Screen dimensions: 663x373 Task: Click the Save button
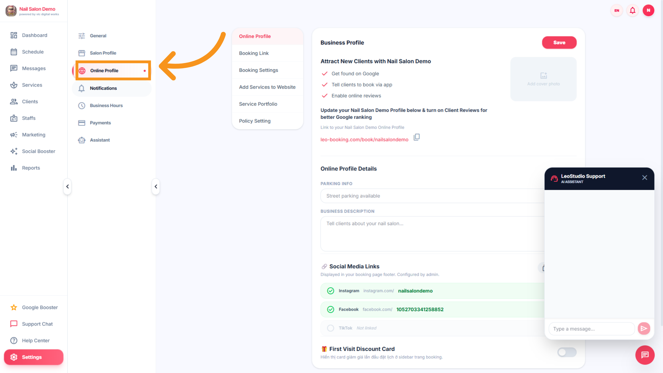pyautogui.click(x=559, y=43)
